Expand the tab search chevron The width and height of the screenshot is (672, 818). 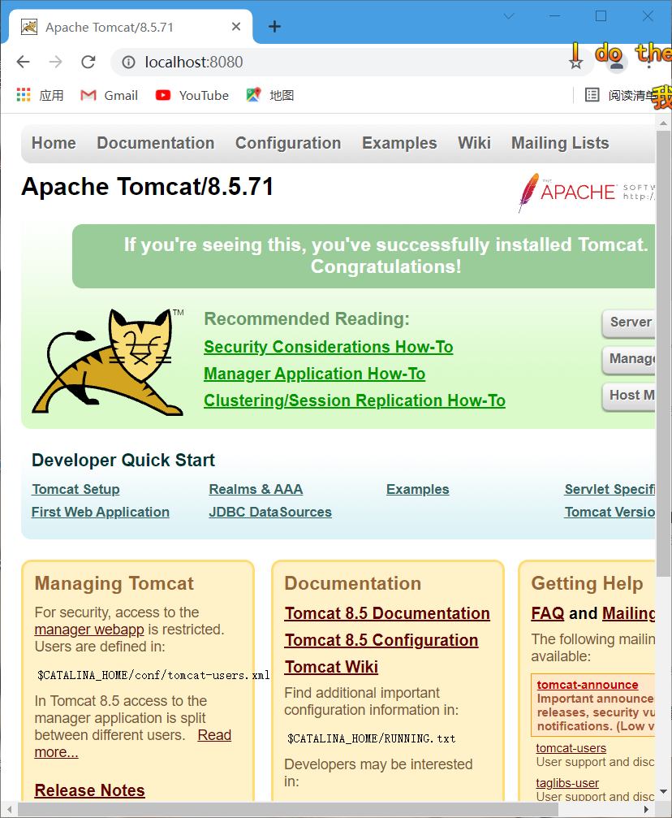509,16
